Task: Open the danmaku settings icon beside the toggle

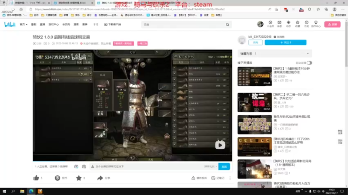Action: (x=84, y=166)
